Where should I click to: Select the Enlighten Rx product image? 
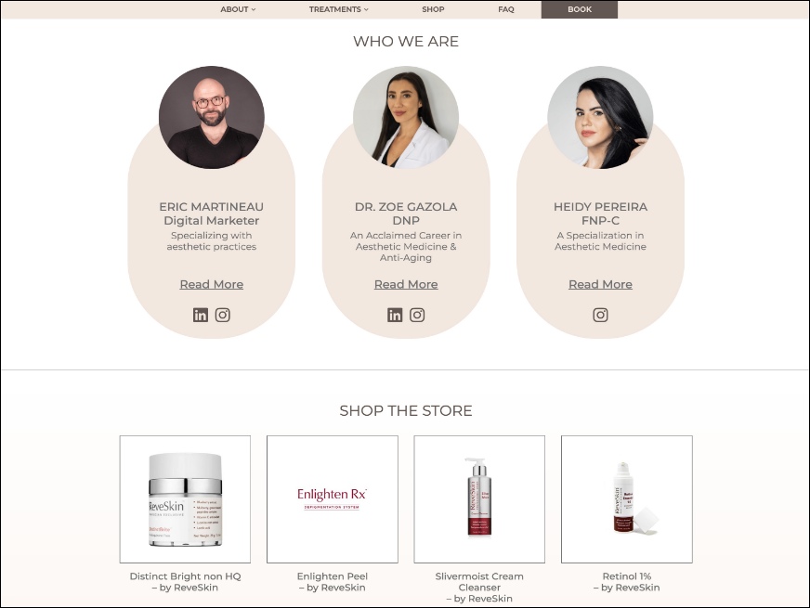[x=333, y=499]
